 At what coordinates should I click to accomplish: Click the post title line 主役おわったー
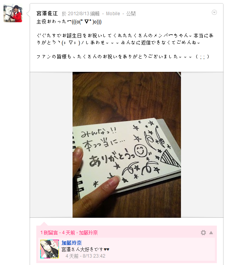tap(69, 22)
